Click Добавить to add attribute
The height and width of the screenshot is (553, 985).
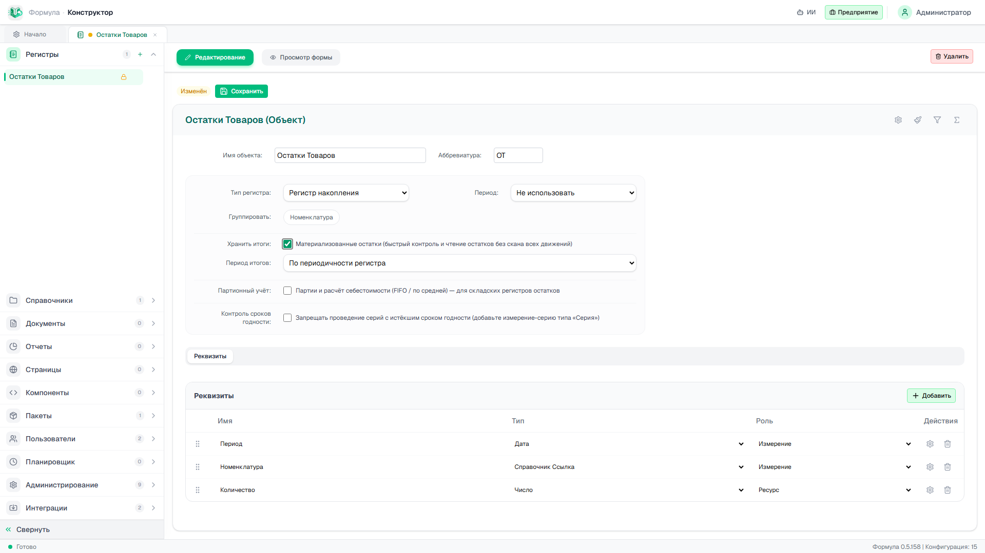pyautogui.click(x=931, y=396)
